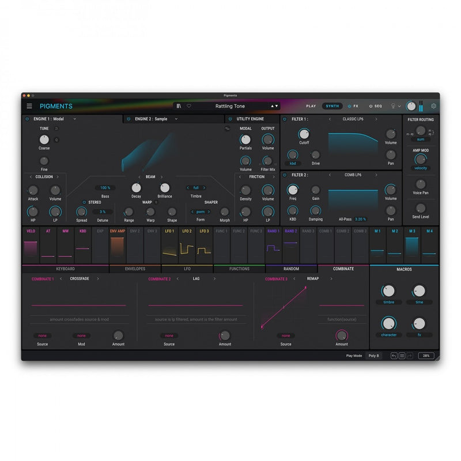Open the preset library browser icon
Viewport: 461px width, 461px height.
(179, 106)
